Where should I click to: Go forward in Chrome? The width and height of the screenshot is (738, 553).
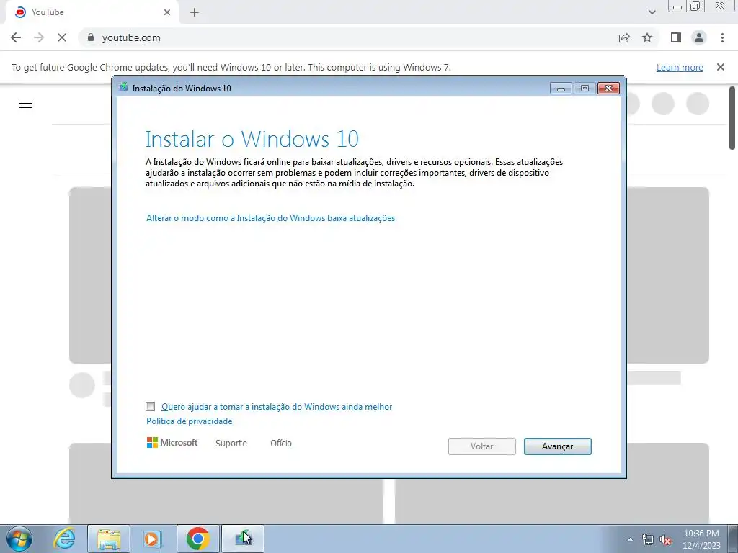39,37
